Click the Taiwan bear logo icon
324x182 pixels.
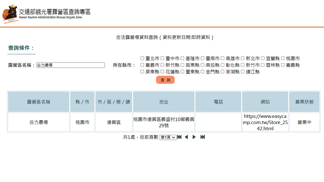[10, 13]
